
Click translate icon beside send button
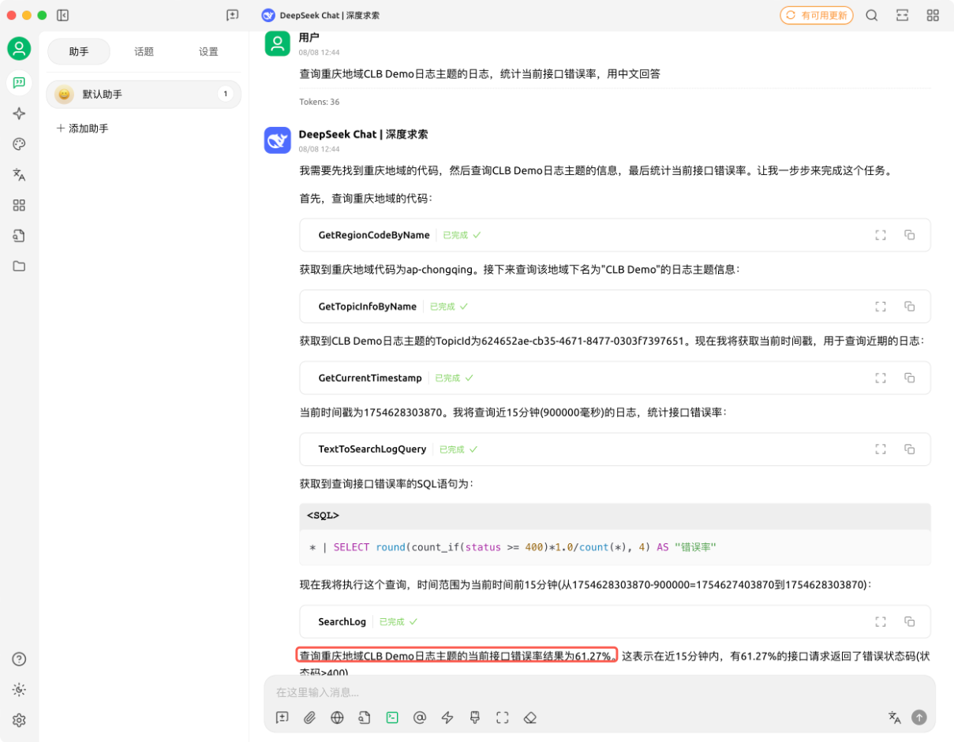pos(894,717)
